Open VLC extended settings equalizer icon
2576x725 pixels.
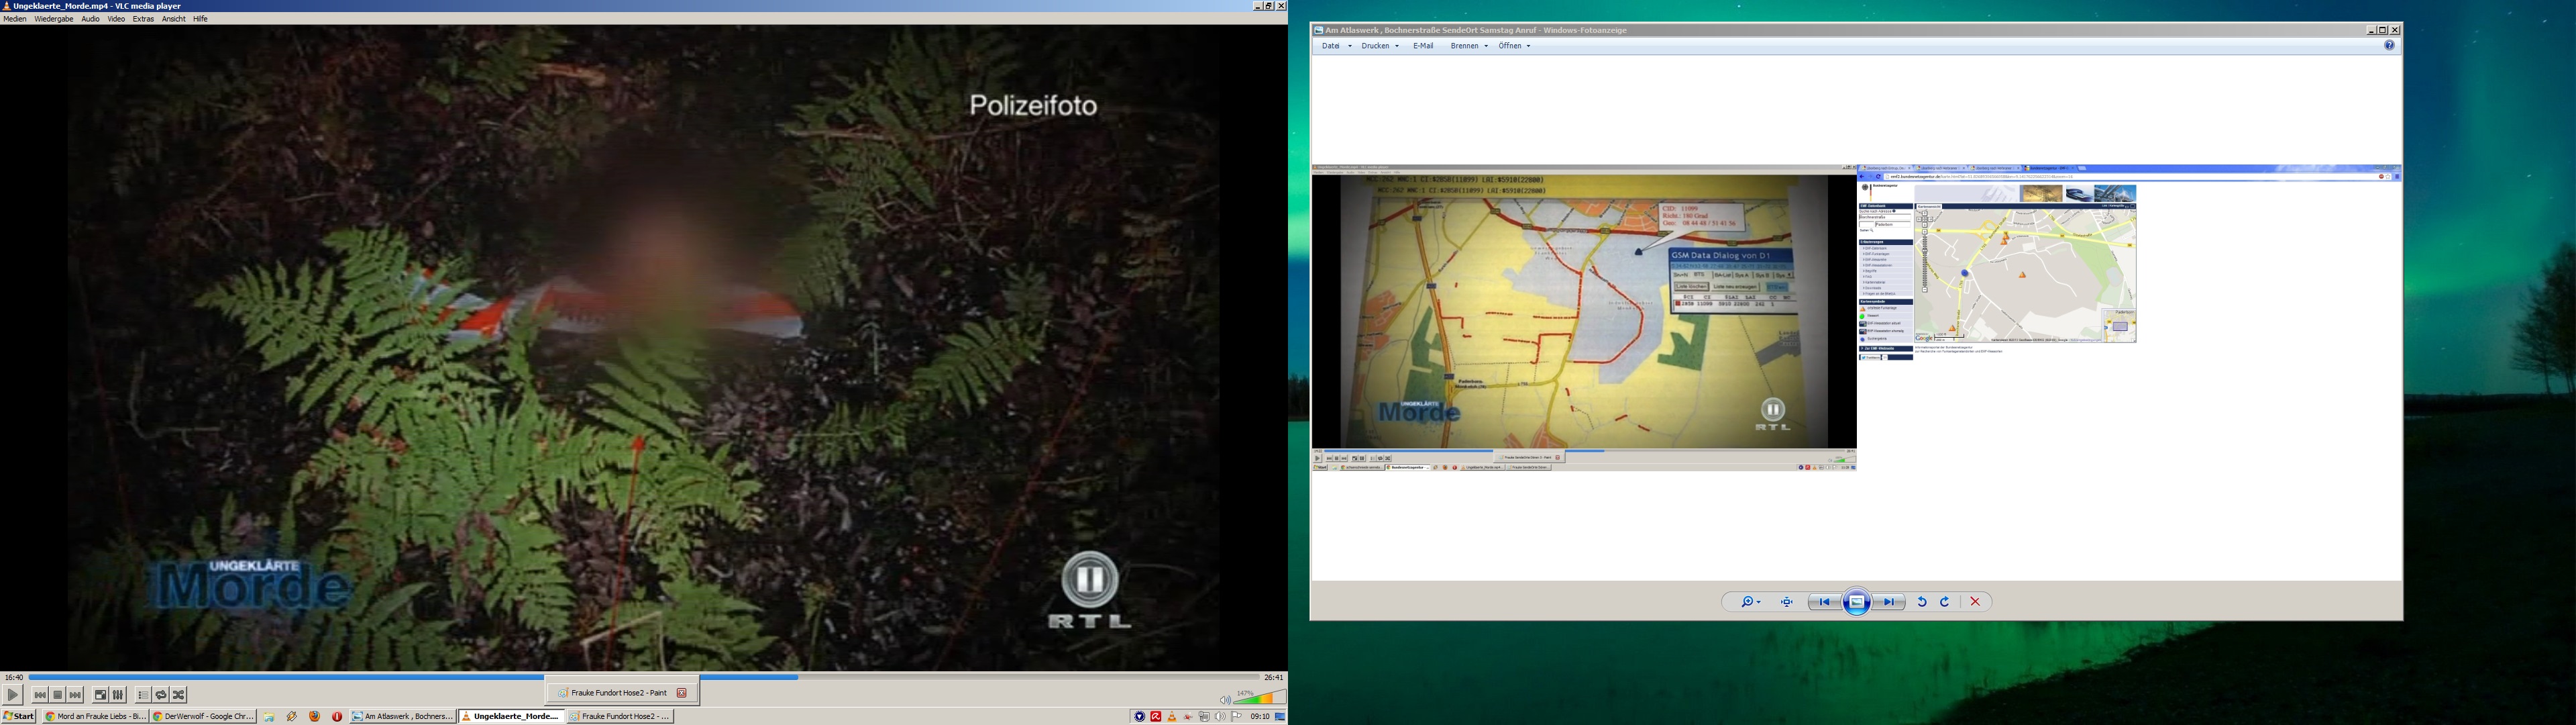tap(118, 695)
